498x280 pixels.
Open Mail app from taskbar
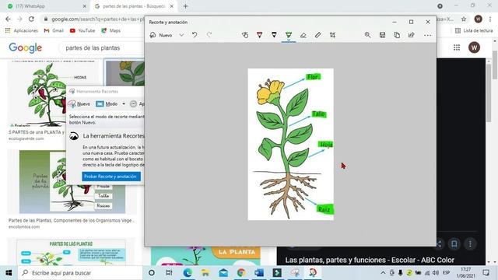tap(223, 273)
